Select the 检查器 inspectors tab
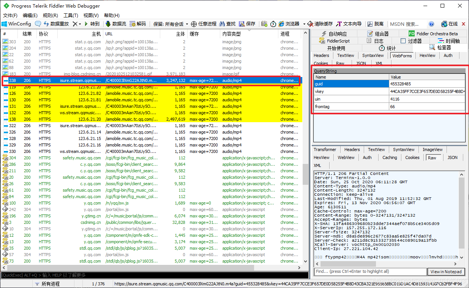 (440, 48)
